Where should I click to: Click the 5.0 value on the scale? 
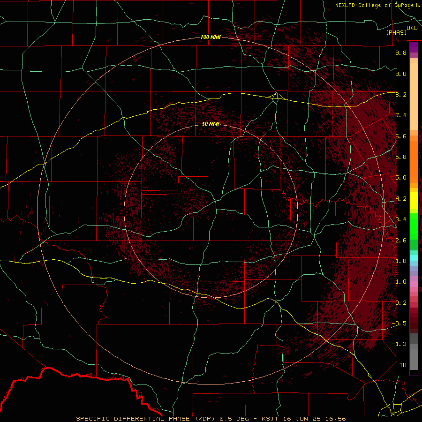click(401, 178)
